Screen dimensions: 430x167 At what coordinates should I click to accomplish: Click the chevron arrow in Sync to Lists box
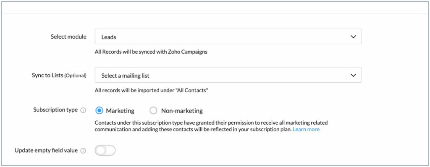(353, 75)
